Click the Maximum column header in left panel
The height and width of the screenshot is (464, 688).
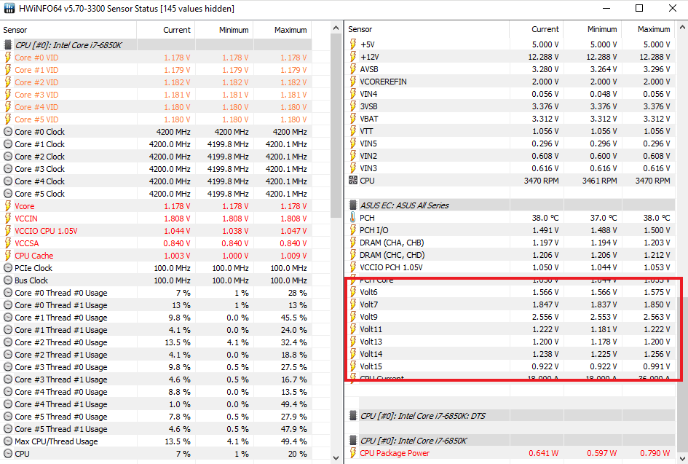tap(282, 30)
